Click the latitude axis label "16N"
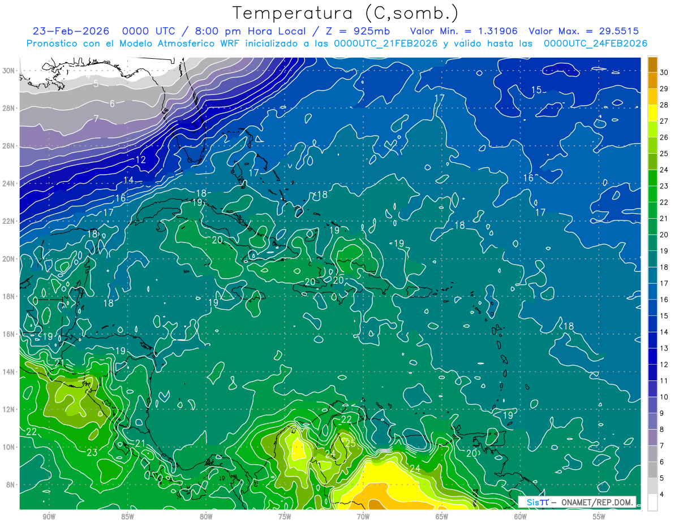Screen dimensions: 679x524 [x=9, y=334]
